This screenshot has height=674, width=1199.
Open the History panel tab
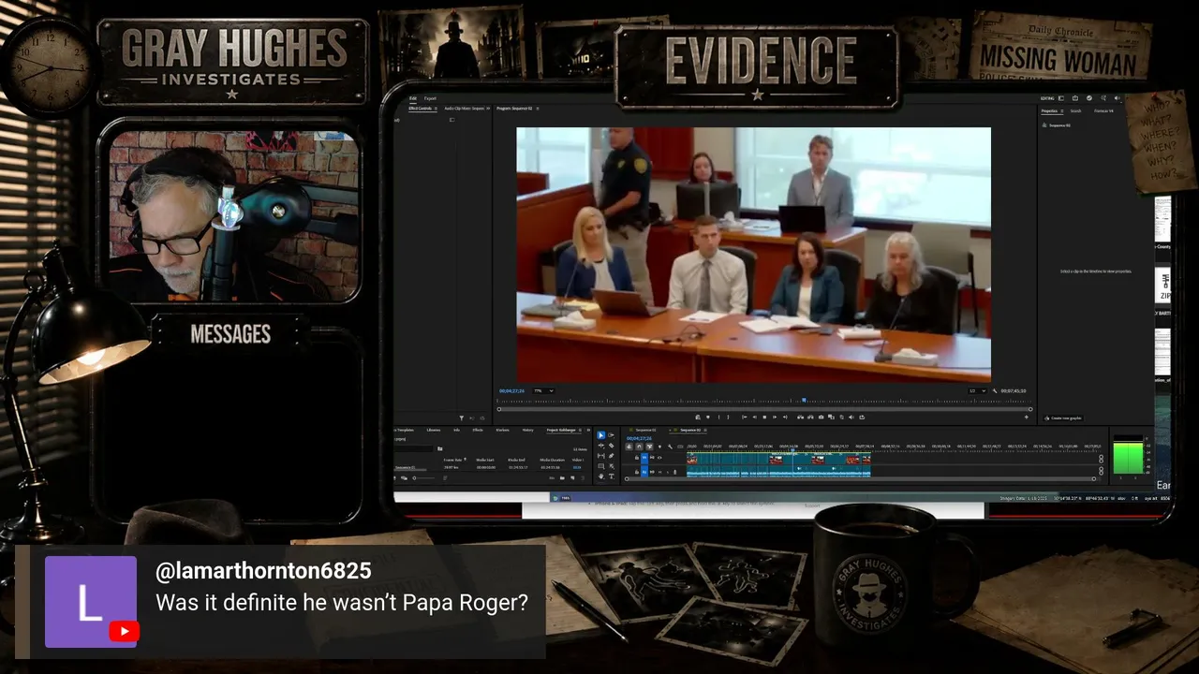click(x=528, y=430)
